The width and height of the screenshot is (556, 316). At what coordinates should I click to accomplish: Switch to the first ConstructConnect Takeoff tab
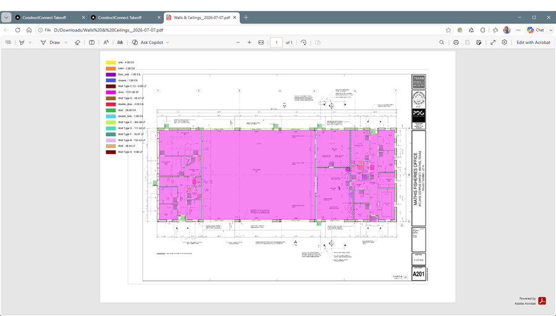pos(50,17)
